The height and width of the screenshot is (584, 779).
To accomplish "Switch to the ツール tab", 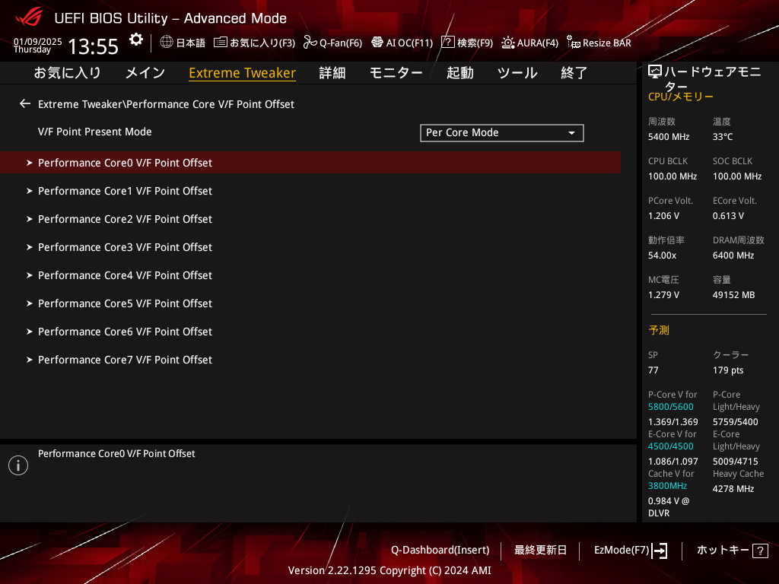I will (x=517, y=73).
